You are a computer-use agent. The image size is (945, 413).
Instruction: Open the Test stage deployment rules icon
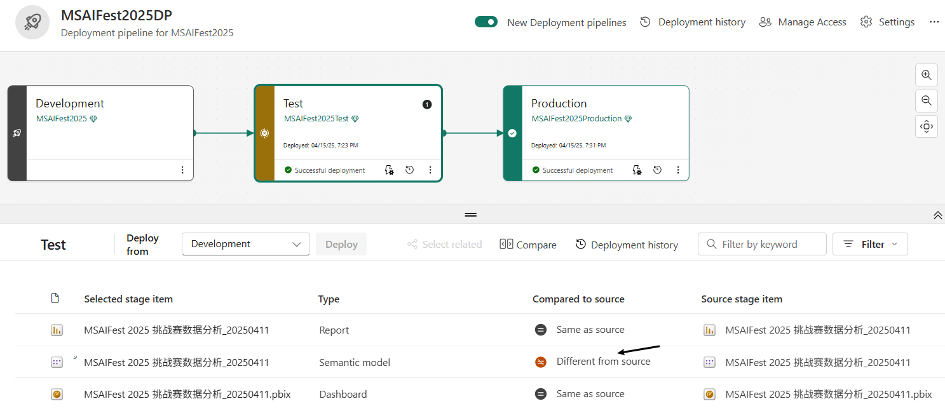pos(389,170)
